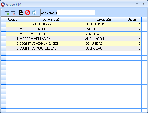
Task: Select the MOTOR/ESFINTER denomination cell
Action: point(52,29)
